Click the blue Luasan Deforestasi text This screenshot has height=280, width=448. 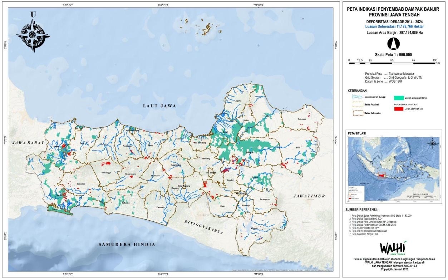393,26
